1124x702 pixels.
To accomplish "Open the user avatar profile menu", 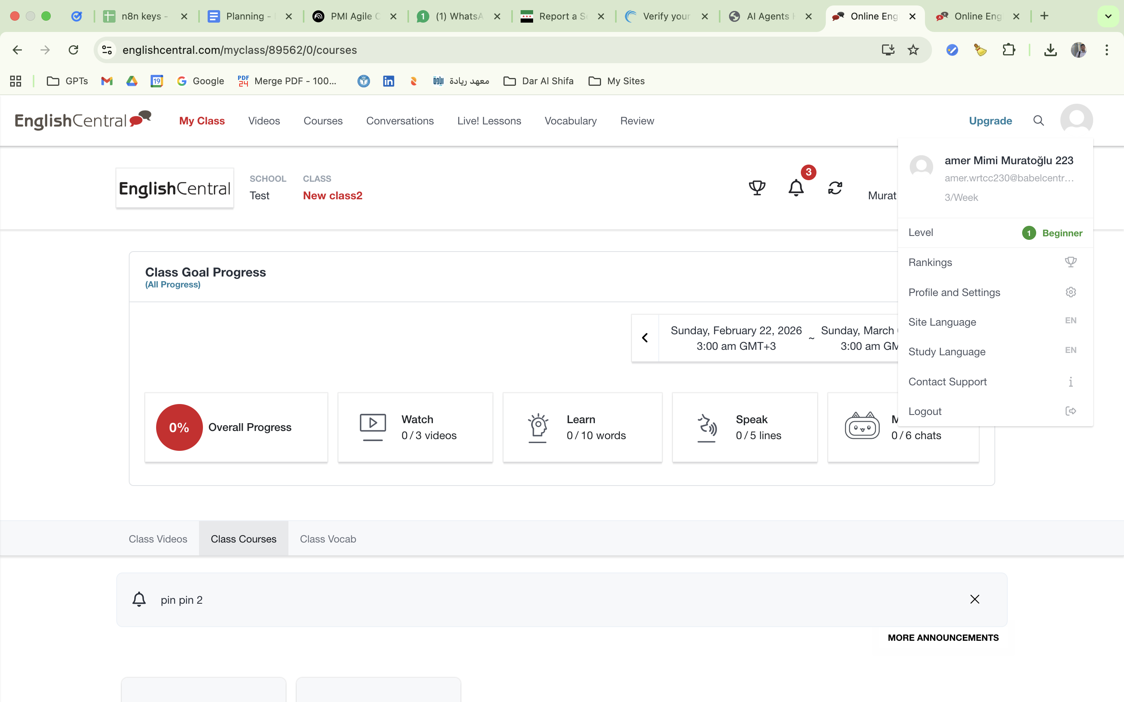I will pyautogui.click(x=1076, y=120).
